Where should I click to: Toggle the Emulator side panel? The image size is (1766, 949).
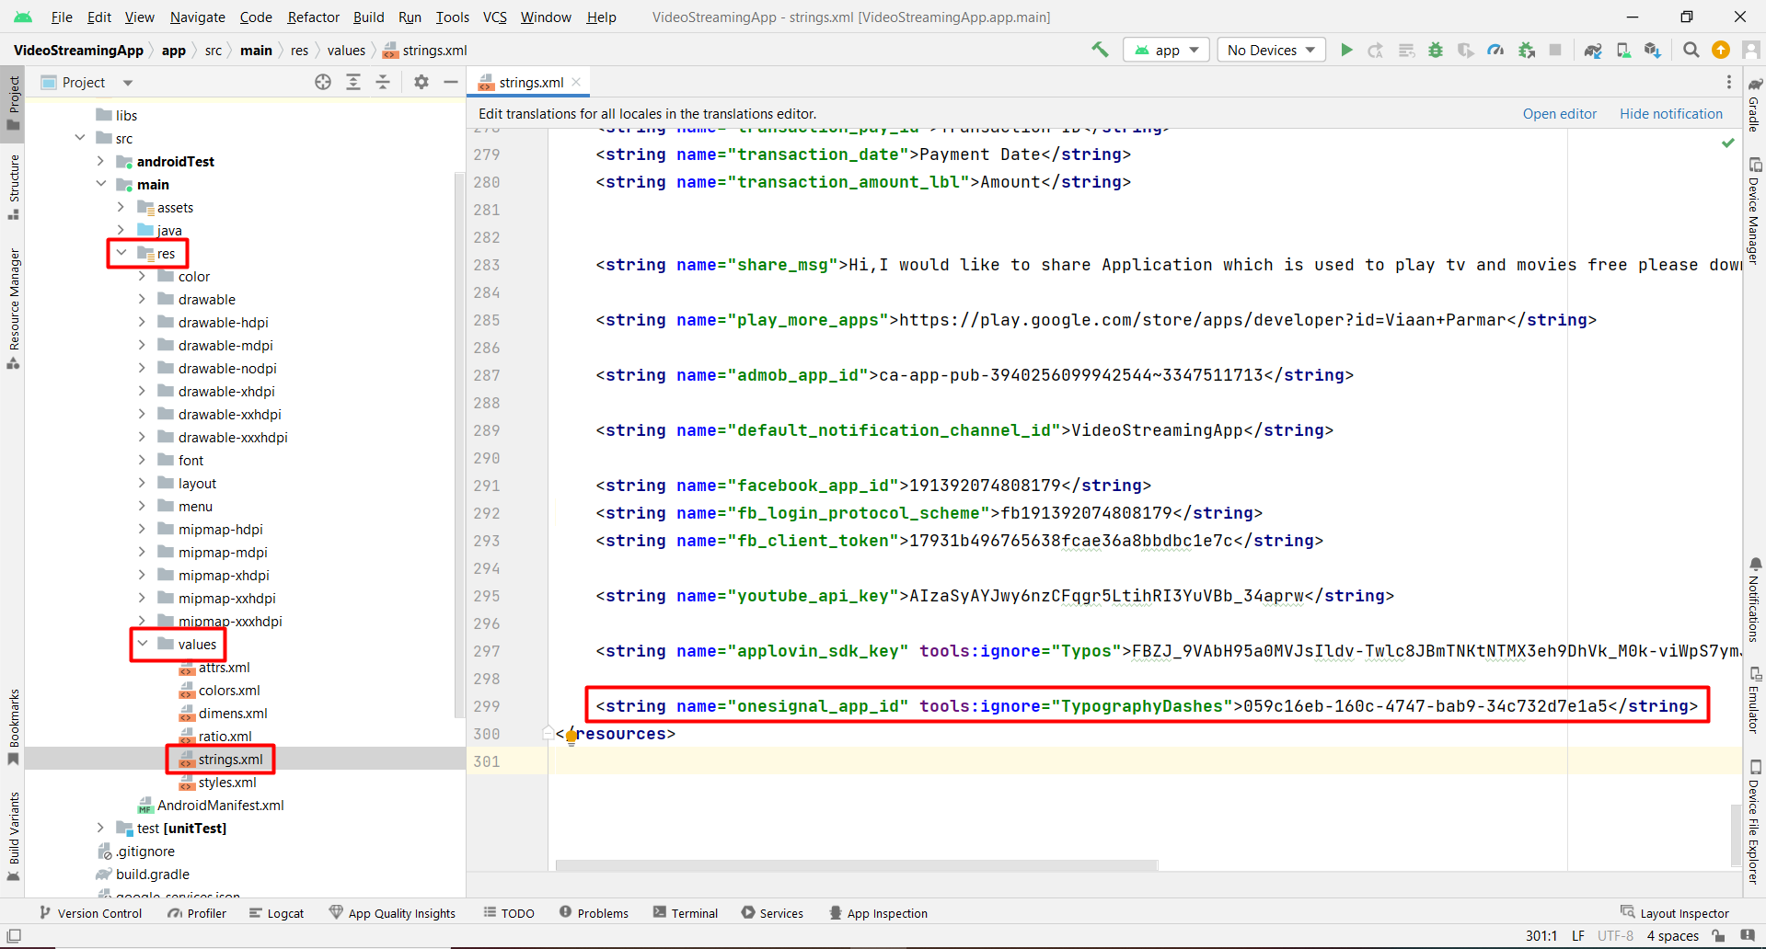pyautogui.click(x=1754, y=701)
